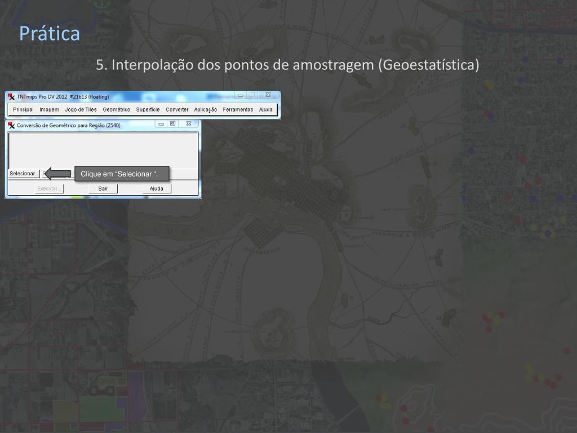
Task: Maximize the TNTmips Pro main window
Action: pos(252,95)
